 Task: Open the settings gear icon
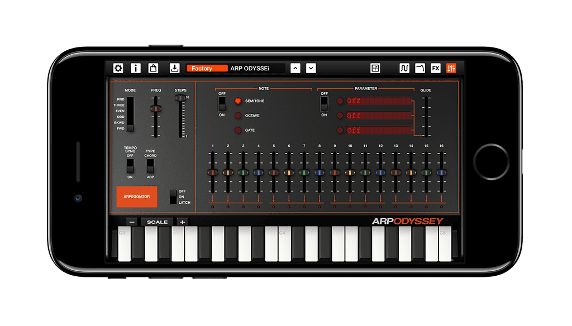click(x=118, y=68)
